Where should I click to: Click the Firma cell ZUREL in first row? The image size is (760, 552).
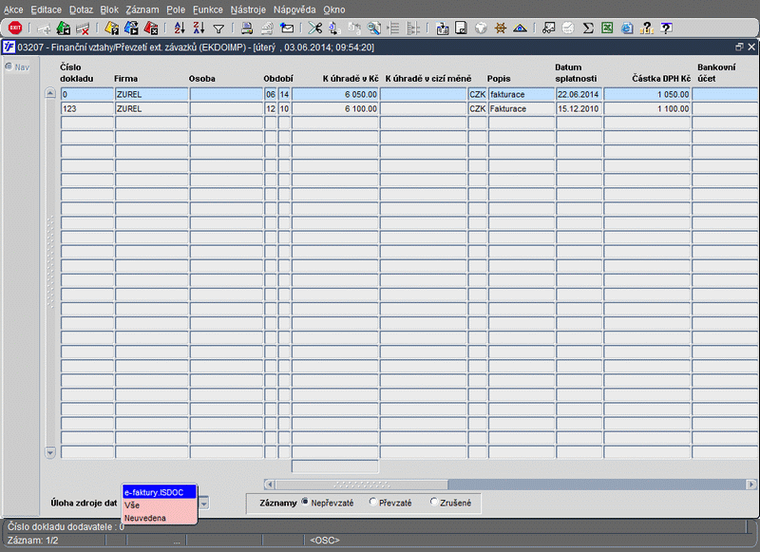click(151, 94)
